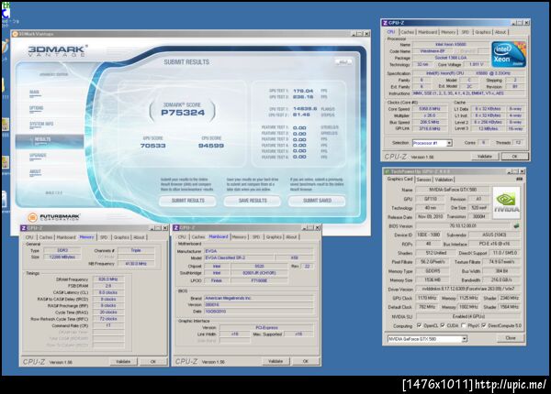Click the Triple channels value in Memory window
Screen dimensions: 551x394
[136, 251]
